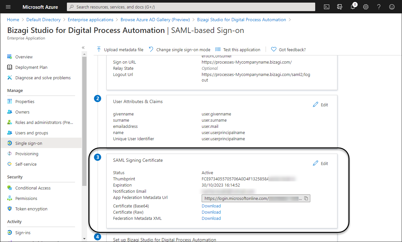Click the Deployment Plan book icon
Viewport: 402px width, 242px height.
click(x=9, y=67)
